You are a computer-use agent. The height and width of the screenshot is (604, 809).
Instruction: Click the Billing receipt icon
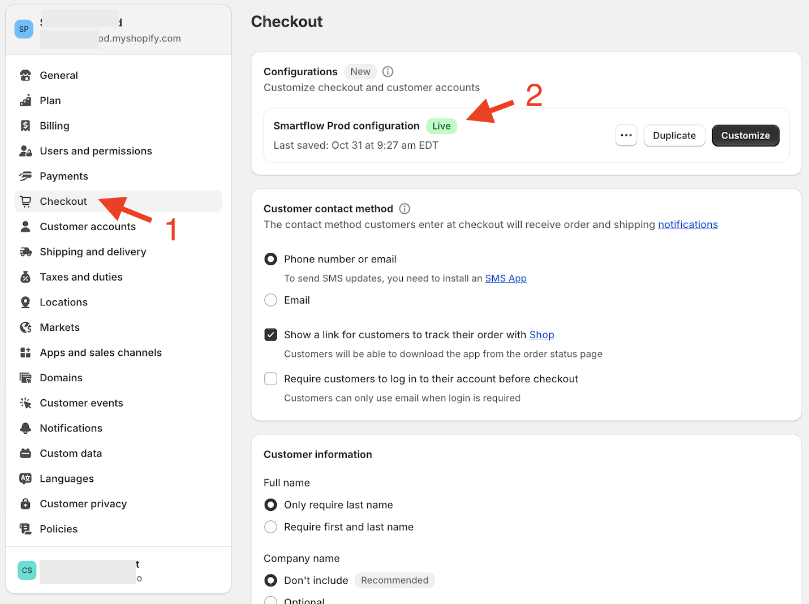25,126
